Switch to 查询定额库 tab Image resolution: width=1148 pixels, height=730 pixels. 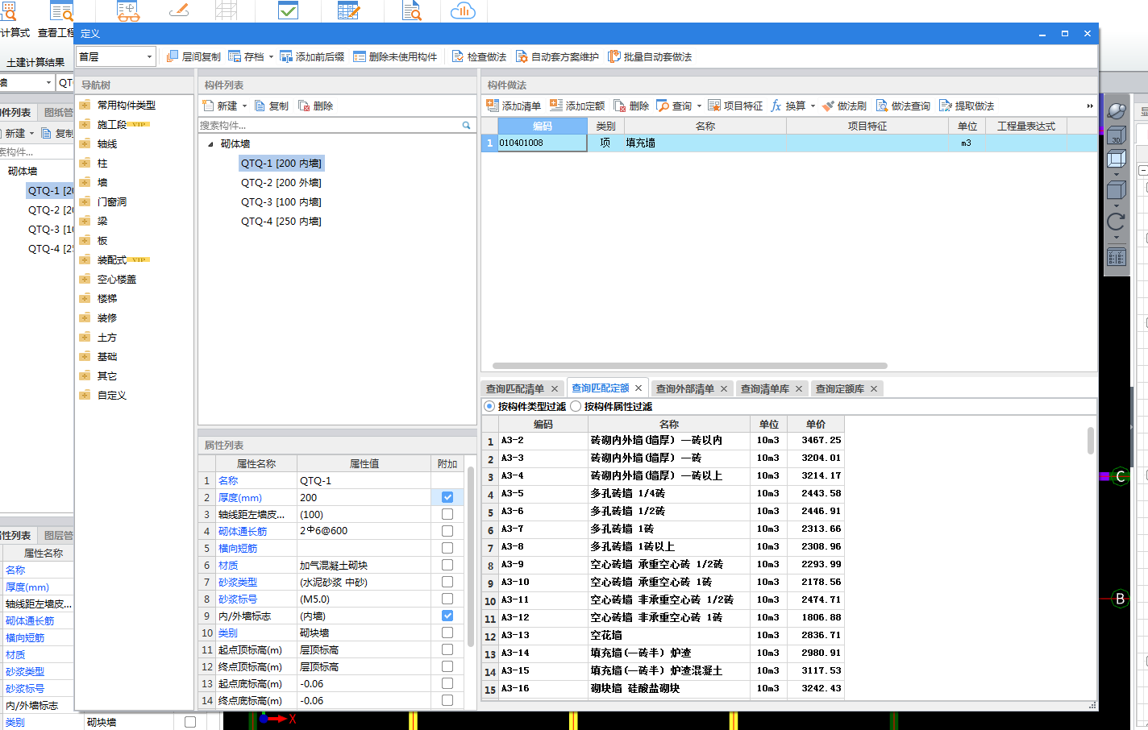[x=839, y=388]
